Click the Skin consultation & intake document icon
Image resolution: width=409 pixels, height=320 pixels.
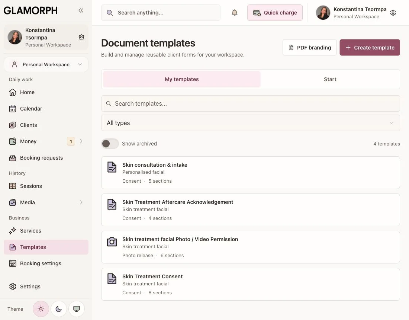click(x=112, y=167)
